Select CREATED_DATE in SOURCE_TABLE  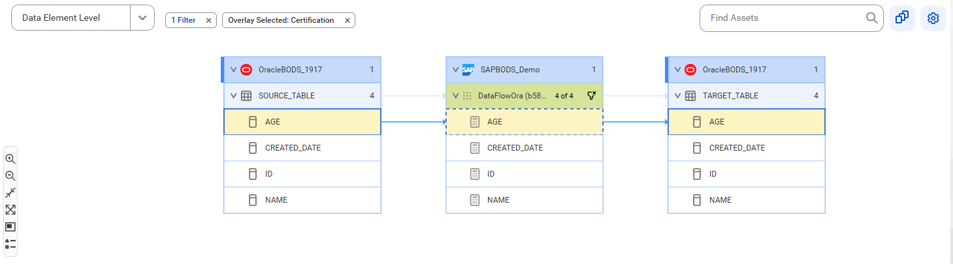coord(302,148)
